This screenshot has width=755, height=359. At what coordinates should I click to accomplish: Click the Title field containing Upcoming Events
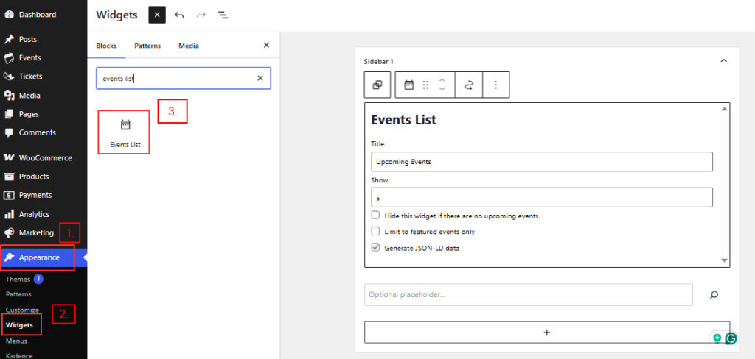pos(542,161)
